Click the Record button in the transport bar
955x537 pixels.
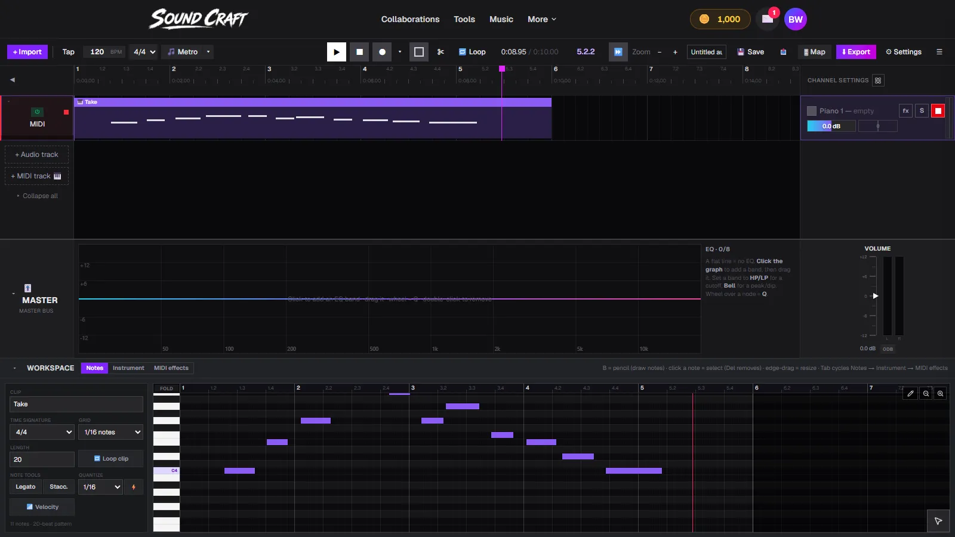(x=382, y=52)
